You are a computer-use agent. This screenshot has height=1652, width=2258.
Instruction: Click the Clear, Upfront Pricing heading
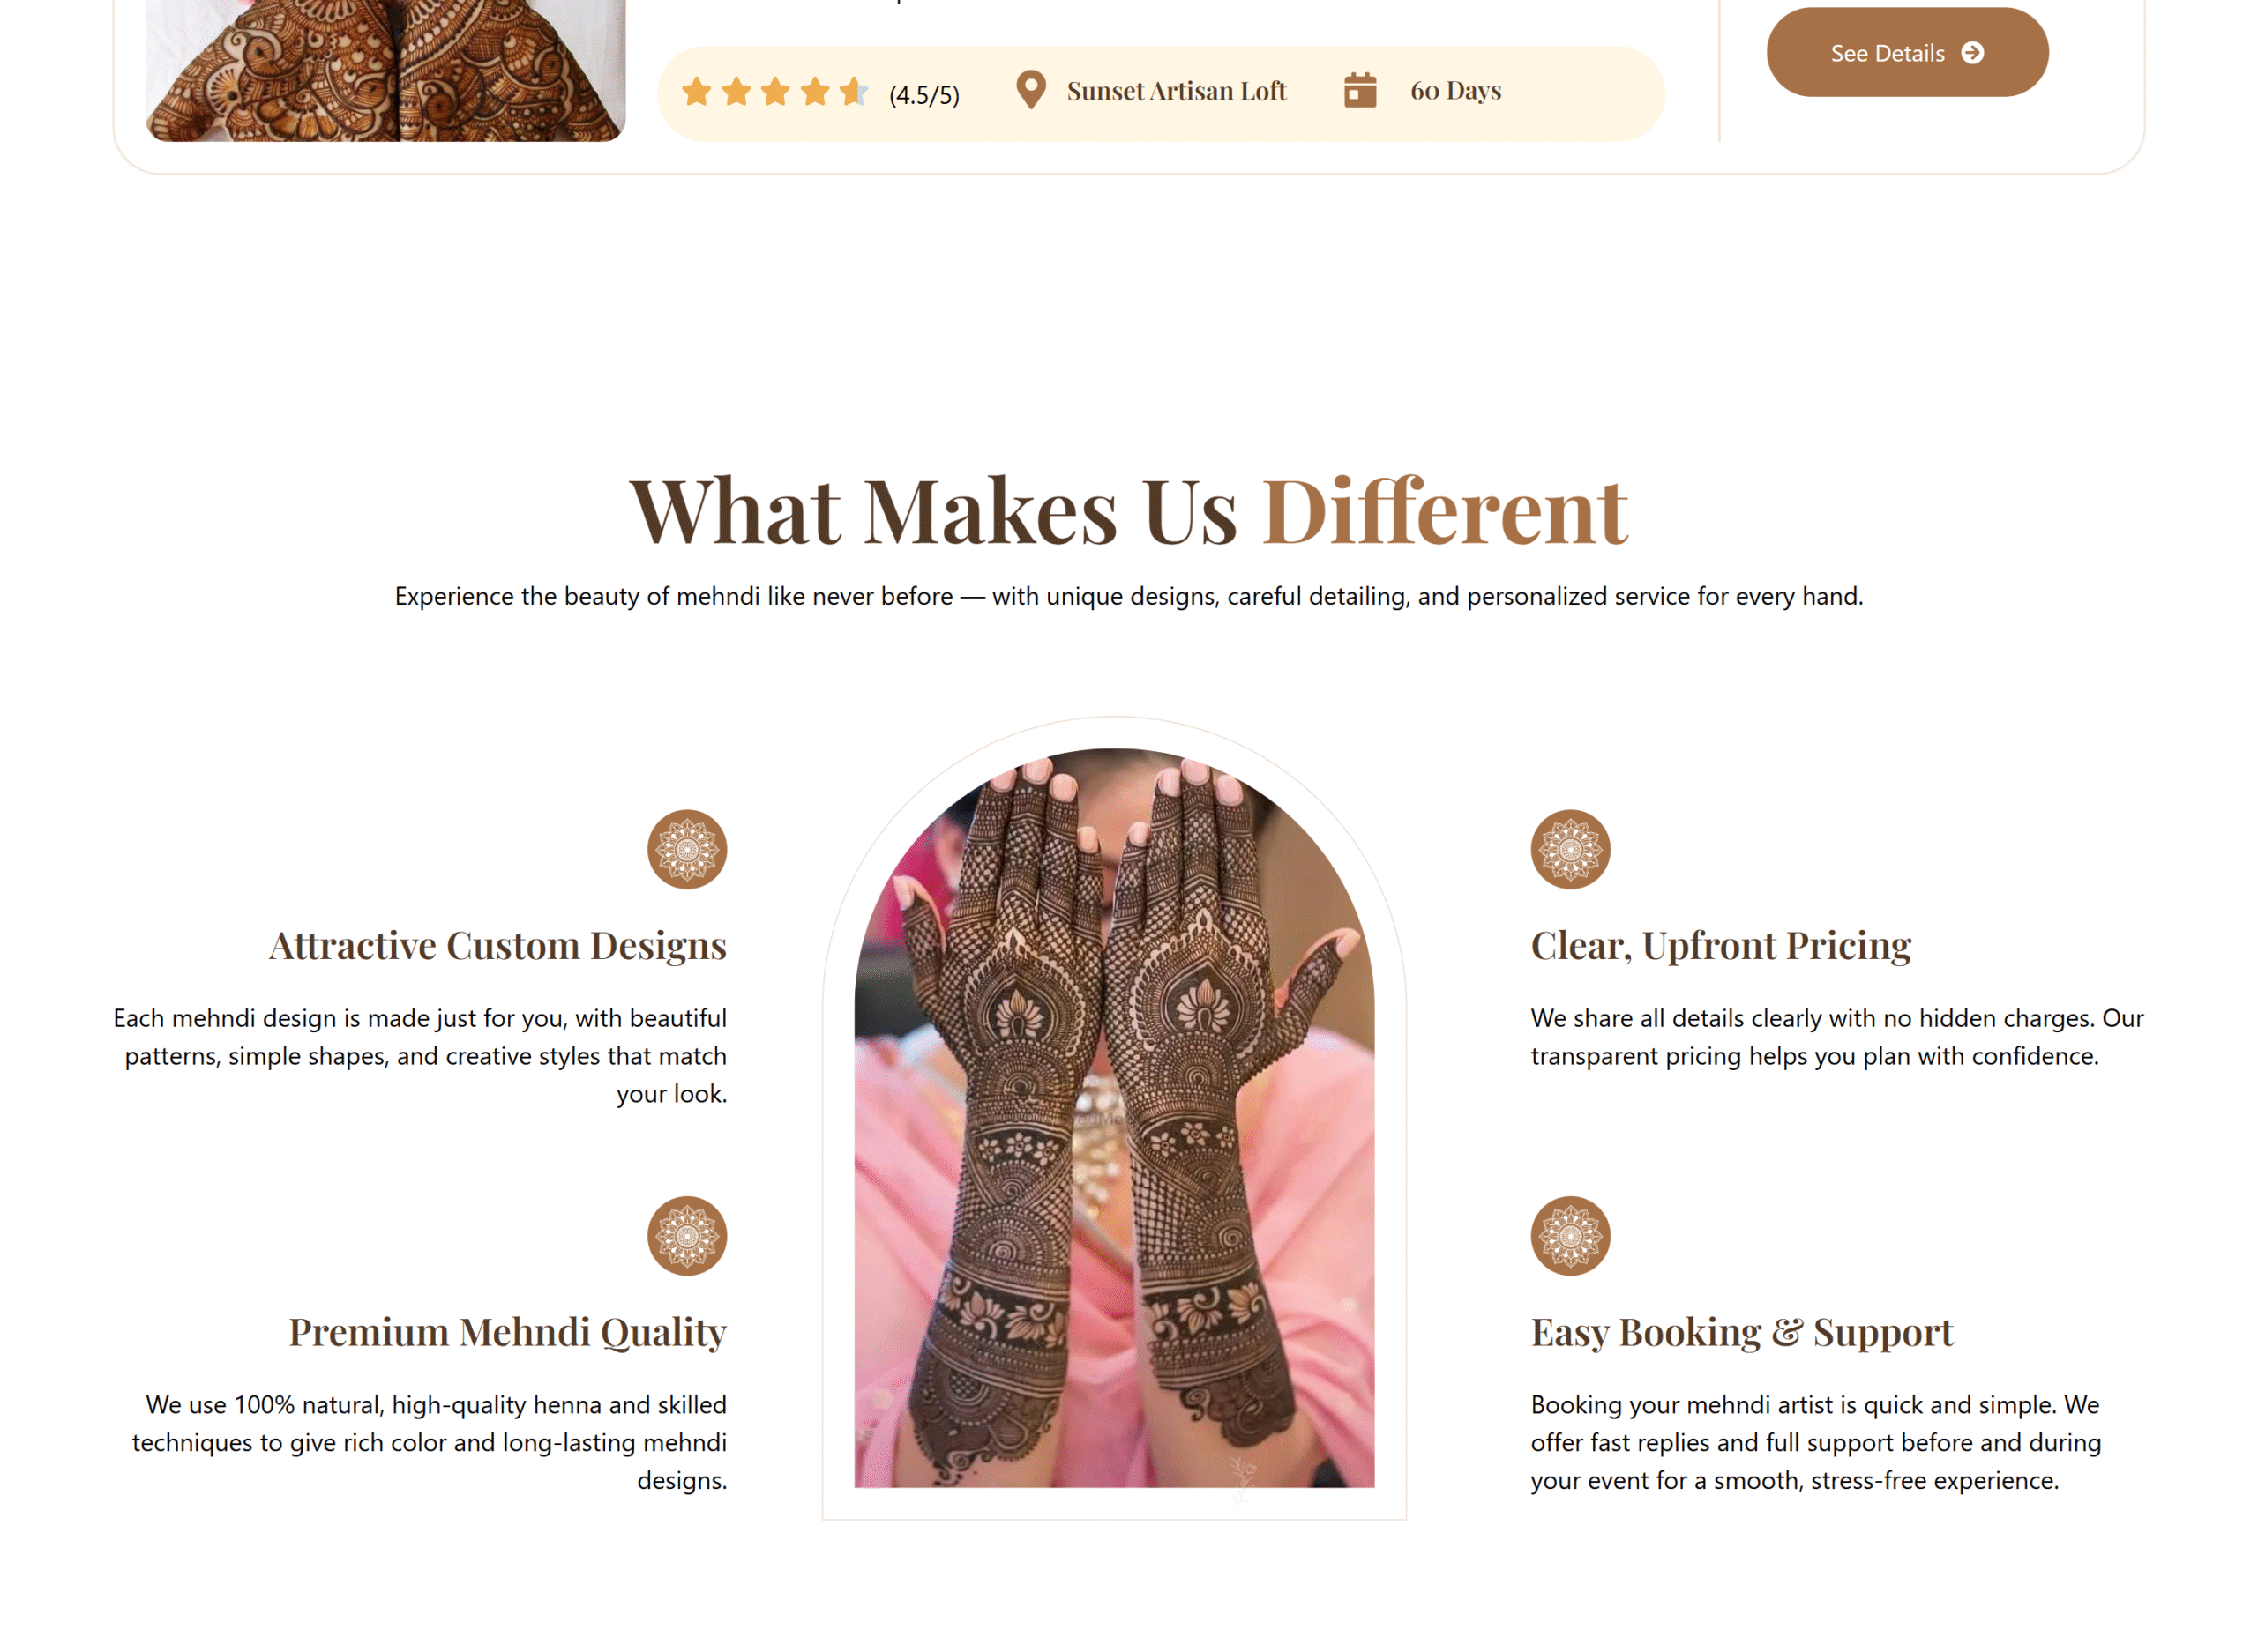point(1721,945)
